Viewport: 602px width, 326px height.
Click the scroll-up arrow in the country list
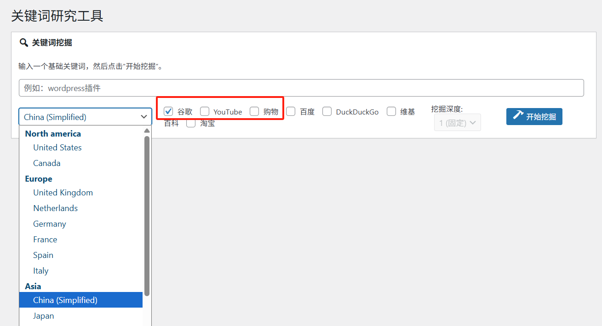tap(147, 131)
